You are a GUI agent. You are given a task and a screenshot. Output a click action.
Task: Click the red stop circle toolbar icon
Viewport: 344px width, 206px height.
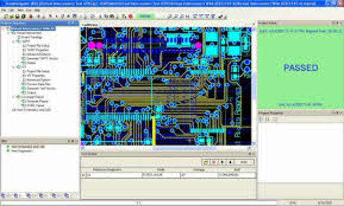(x=131, y=17)
